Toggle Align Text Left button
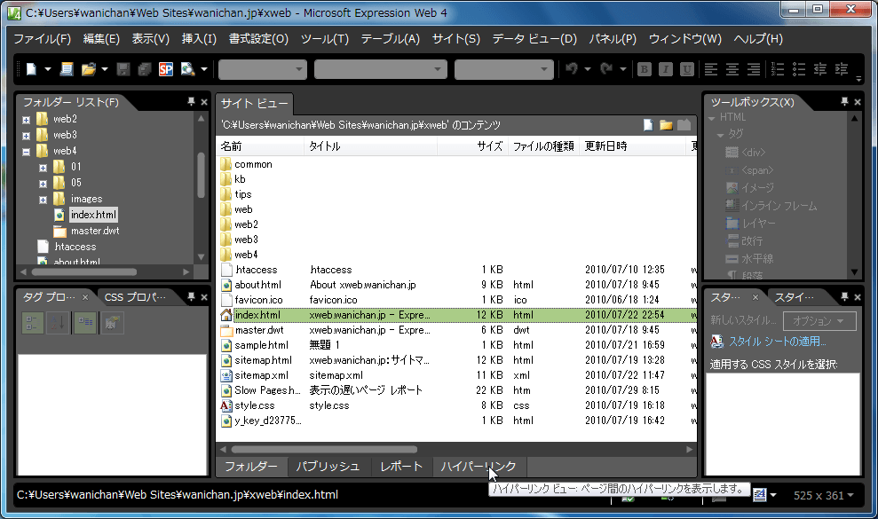 [711, 69]
